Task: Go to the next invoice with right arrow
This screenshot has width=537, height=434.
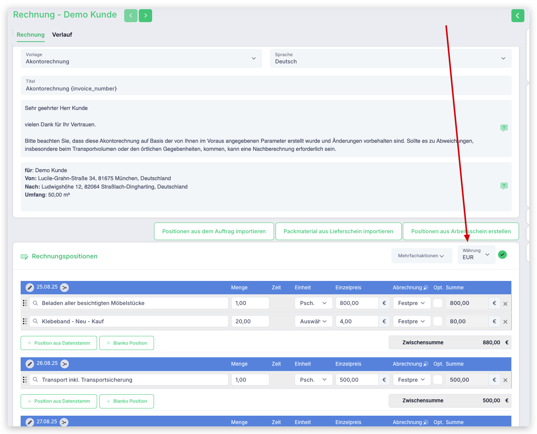Action: [145, 16]
